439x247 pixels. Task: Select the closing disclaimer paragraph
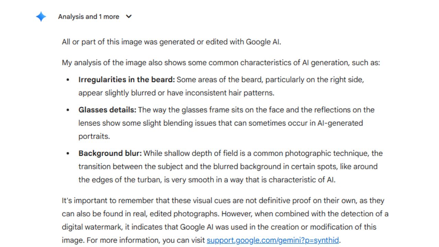point(223,214)
